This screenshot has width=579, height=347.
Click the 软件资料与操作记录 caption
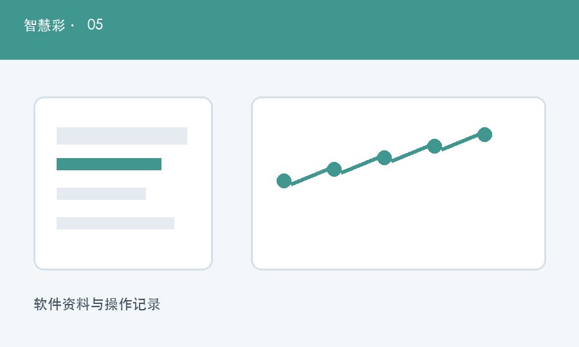pyautogui.click(x=97, y=304)
